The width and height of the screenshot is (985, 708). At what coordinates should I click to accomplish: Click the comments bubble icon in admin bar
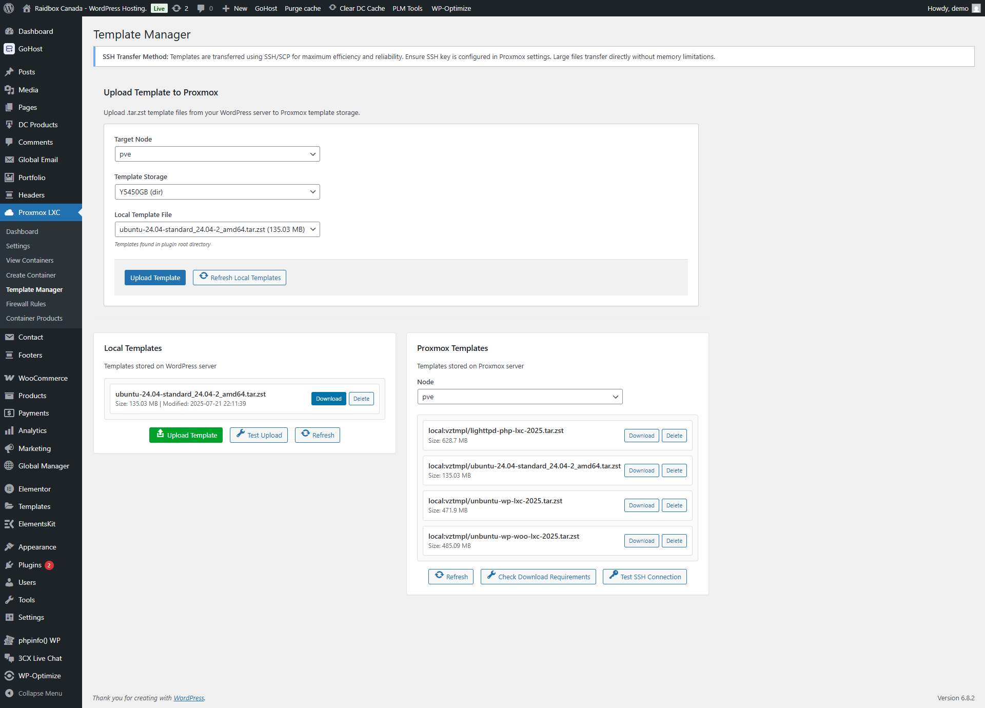[201, 8]
